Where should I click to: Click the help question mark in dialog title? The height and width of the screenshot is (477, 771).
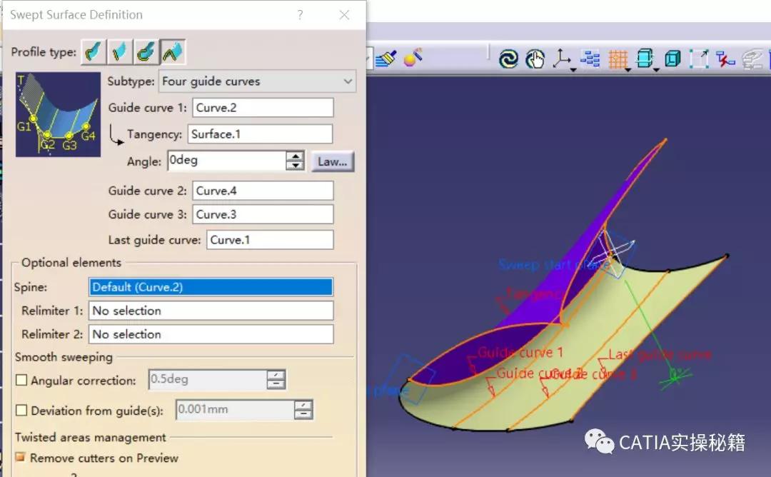(300, 15)
